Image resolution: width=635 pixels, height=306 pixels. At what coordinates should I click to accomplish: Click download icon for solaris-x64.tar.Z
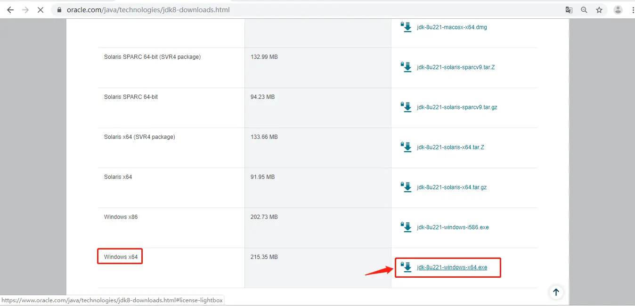pyautogui.click(x=406, y=147)
